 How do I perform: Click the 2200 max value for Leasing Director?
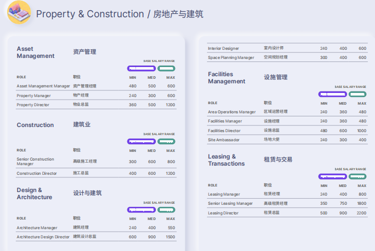[361, 213]
